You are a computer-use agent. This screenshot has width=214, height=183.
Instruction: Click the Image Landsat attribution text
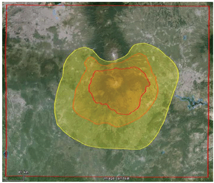115,179
